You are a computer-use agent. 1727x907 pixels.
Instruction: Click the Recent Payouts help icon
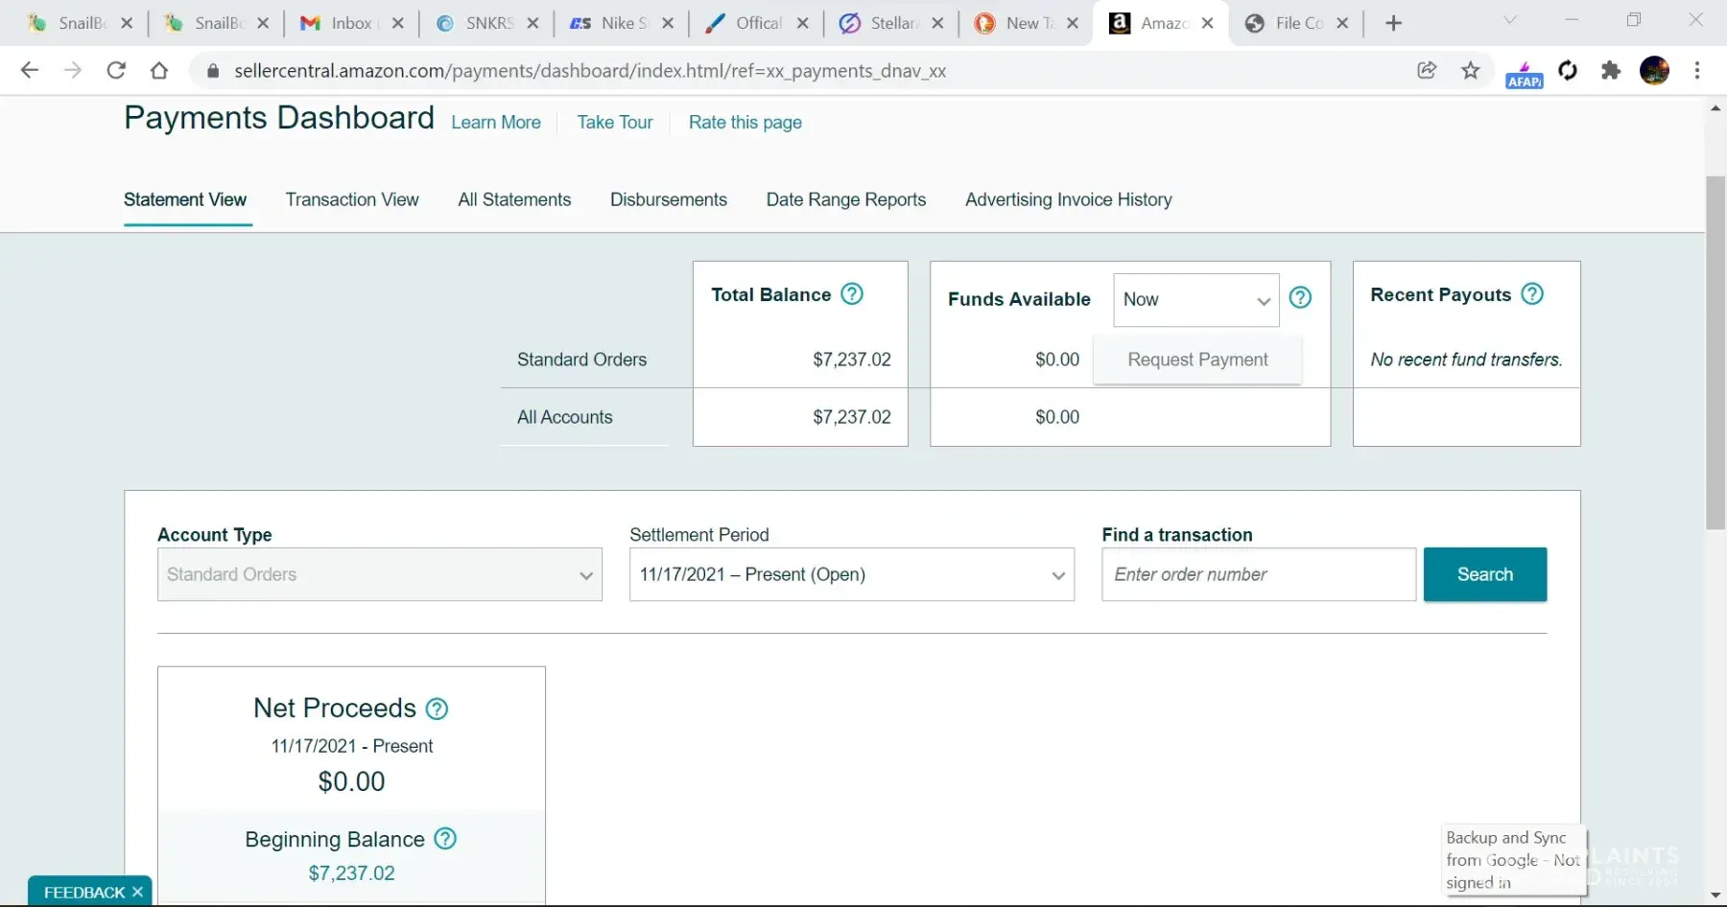[1532, 294]
